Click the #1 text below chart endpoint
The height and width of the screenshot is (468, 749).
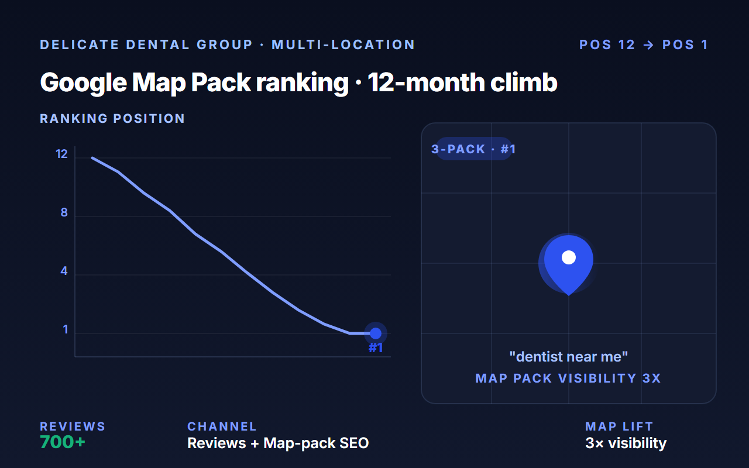point(376,348)
